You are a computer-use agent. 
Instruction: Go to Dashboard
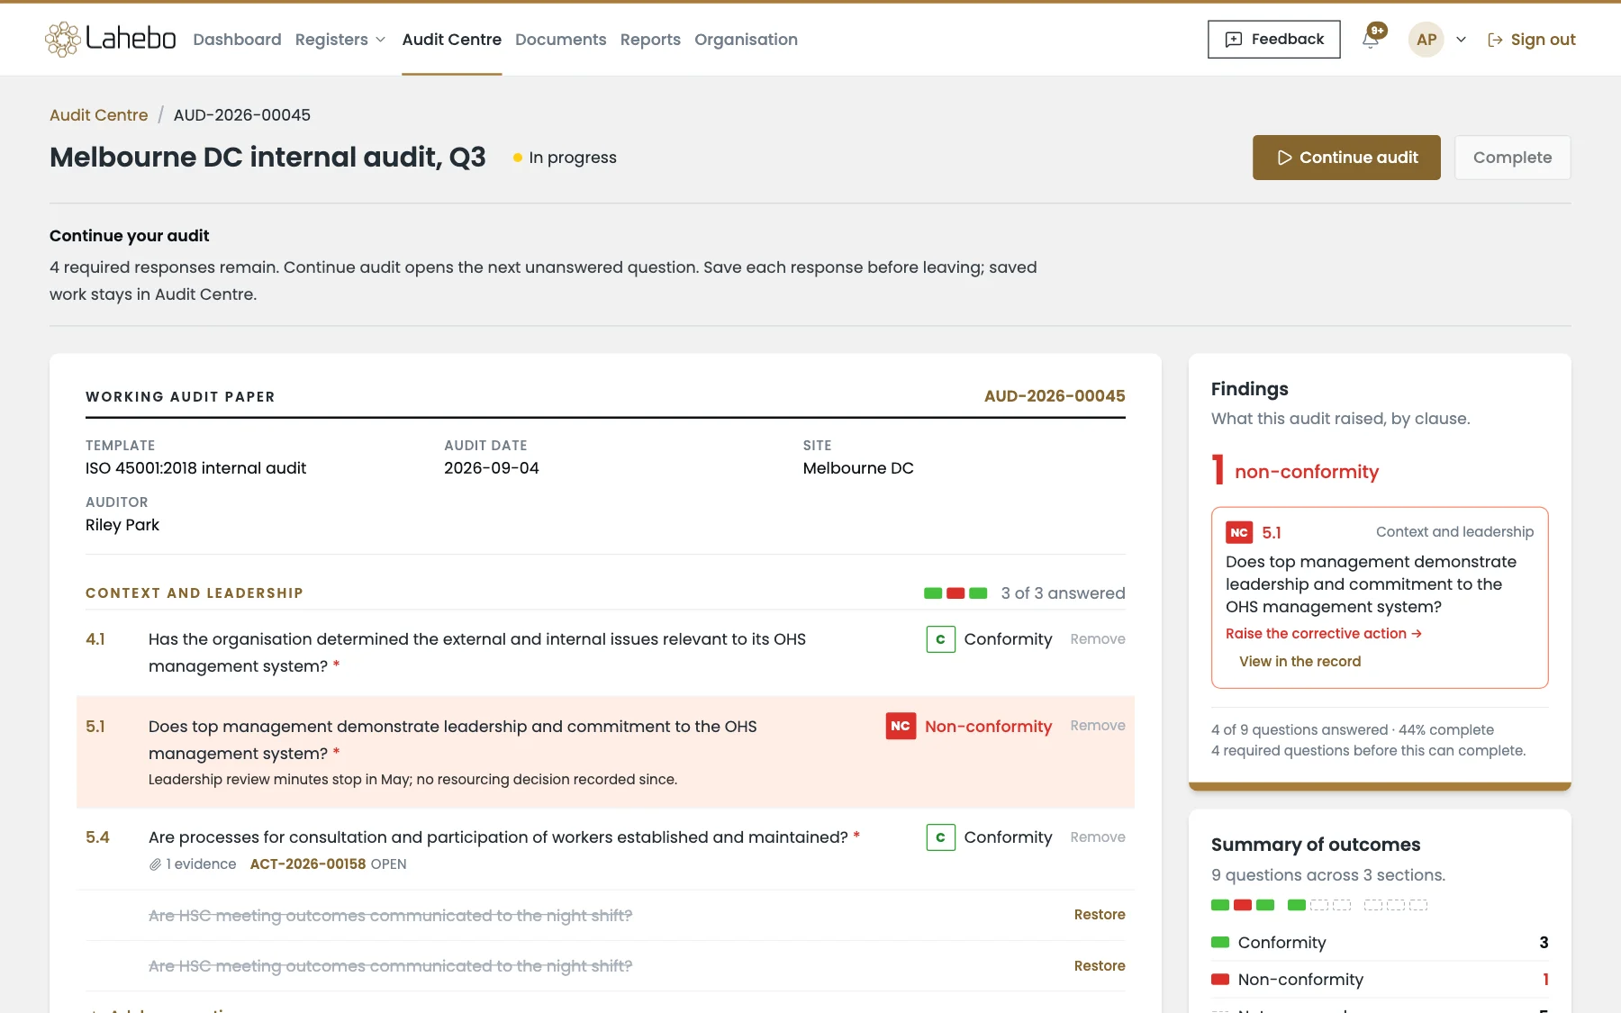point(237,40)
